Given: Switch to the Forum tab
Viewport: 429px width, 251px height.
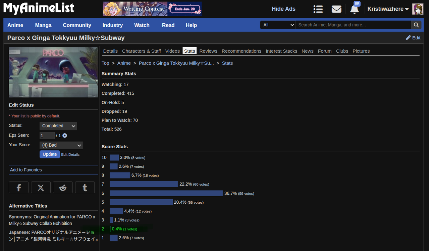Looking at the screenshot, I should [x=325, y=51].
